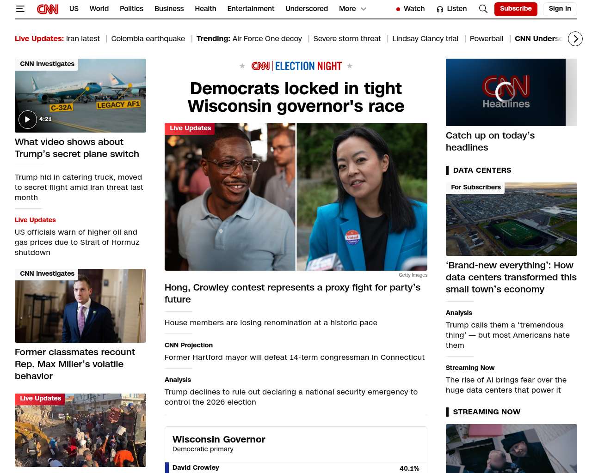This screenshot has height=473, width=592.
Task: Click the Live Updates badge on main photo
Action: pyautogui.click(x=190, y=128)
